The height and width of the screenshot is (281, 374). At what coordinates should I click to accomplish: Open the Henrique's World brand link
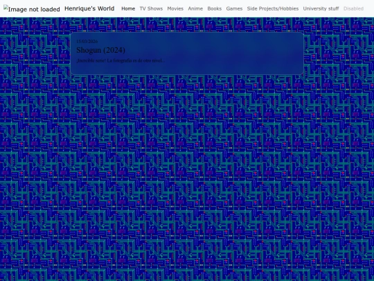pyautogui.click(x=89, y=8)
